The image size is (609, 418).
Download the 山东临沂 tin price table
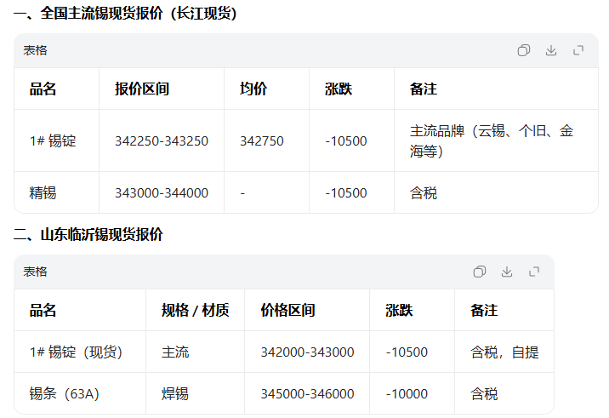click(507, 272)
